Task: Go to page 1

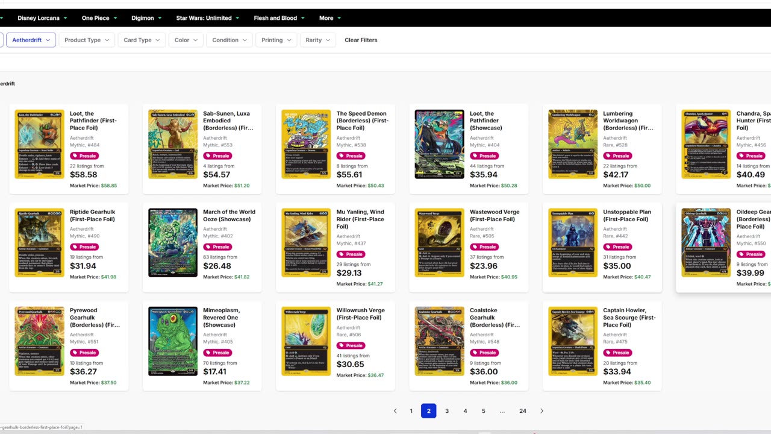Action: tap(411, 411)
